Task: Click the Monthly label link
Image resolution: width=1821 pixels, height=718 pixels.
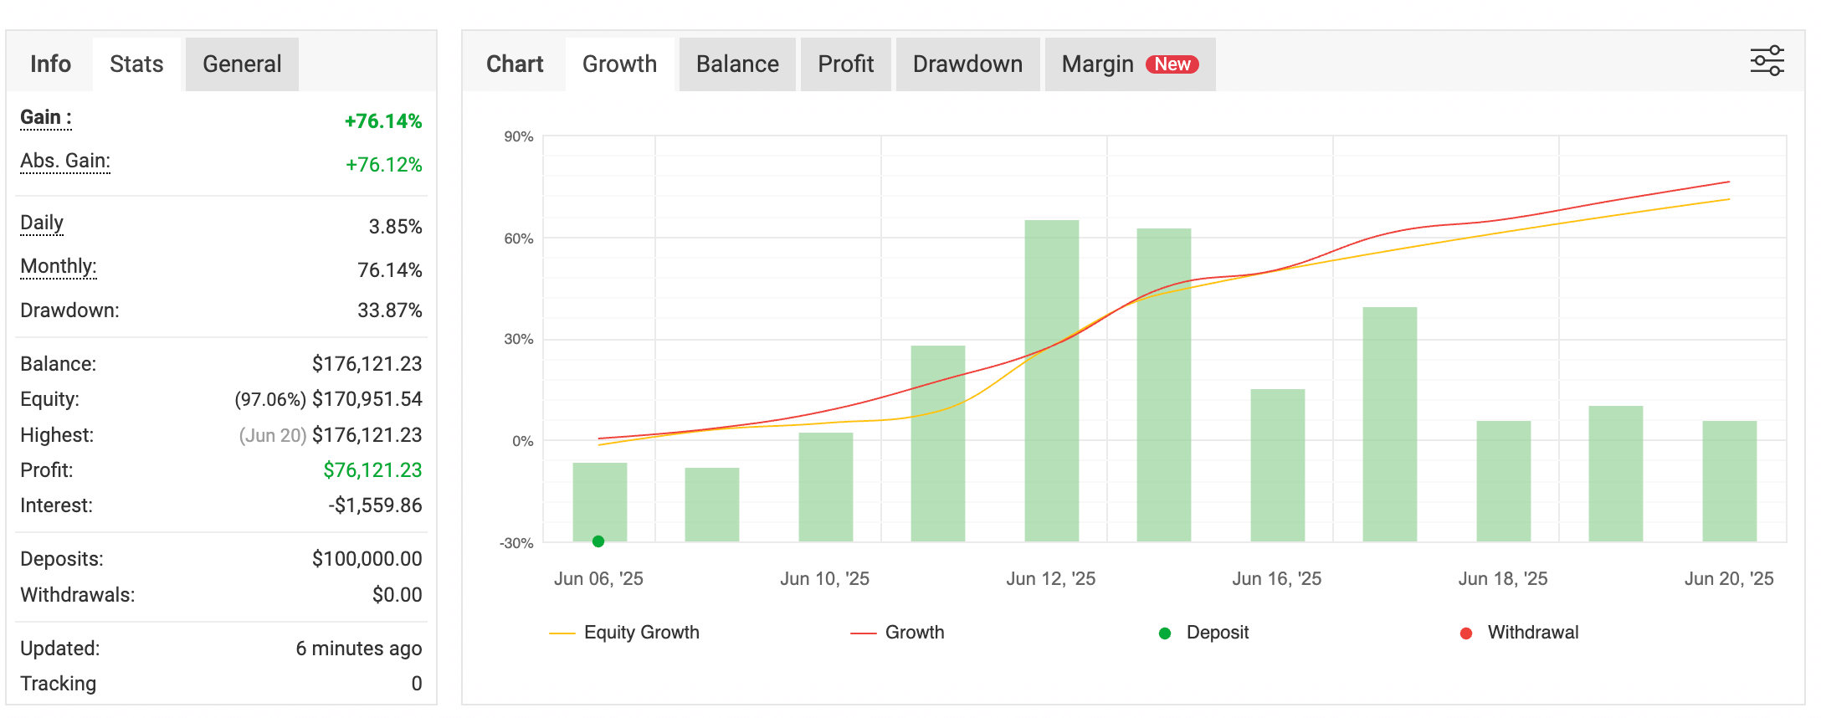Action: (59, 267)
